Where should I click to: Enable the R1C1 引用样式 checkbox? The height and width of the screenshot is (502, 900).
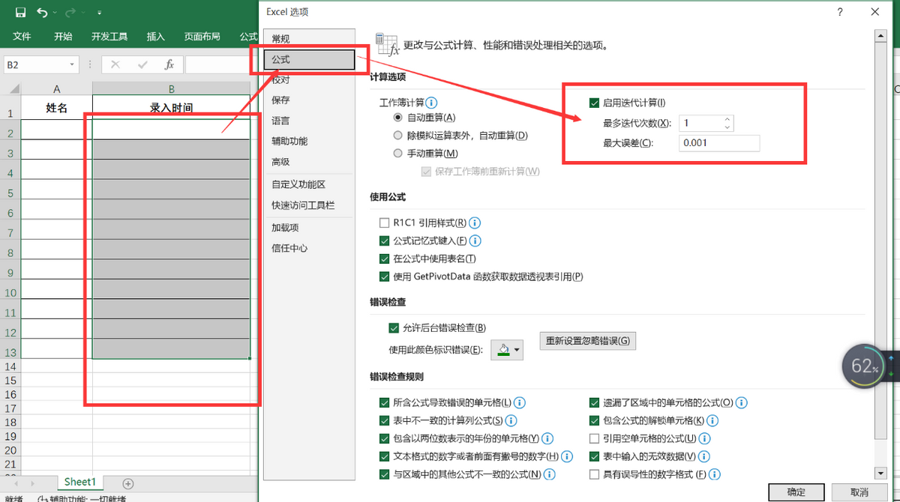click(x=385, y=223)
